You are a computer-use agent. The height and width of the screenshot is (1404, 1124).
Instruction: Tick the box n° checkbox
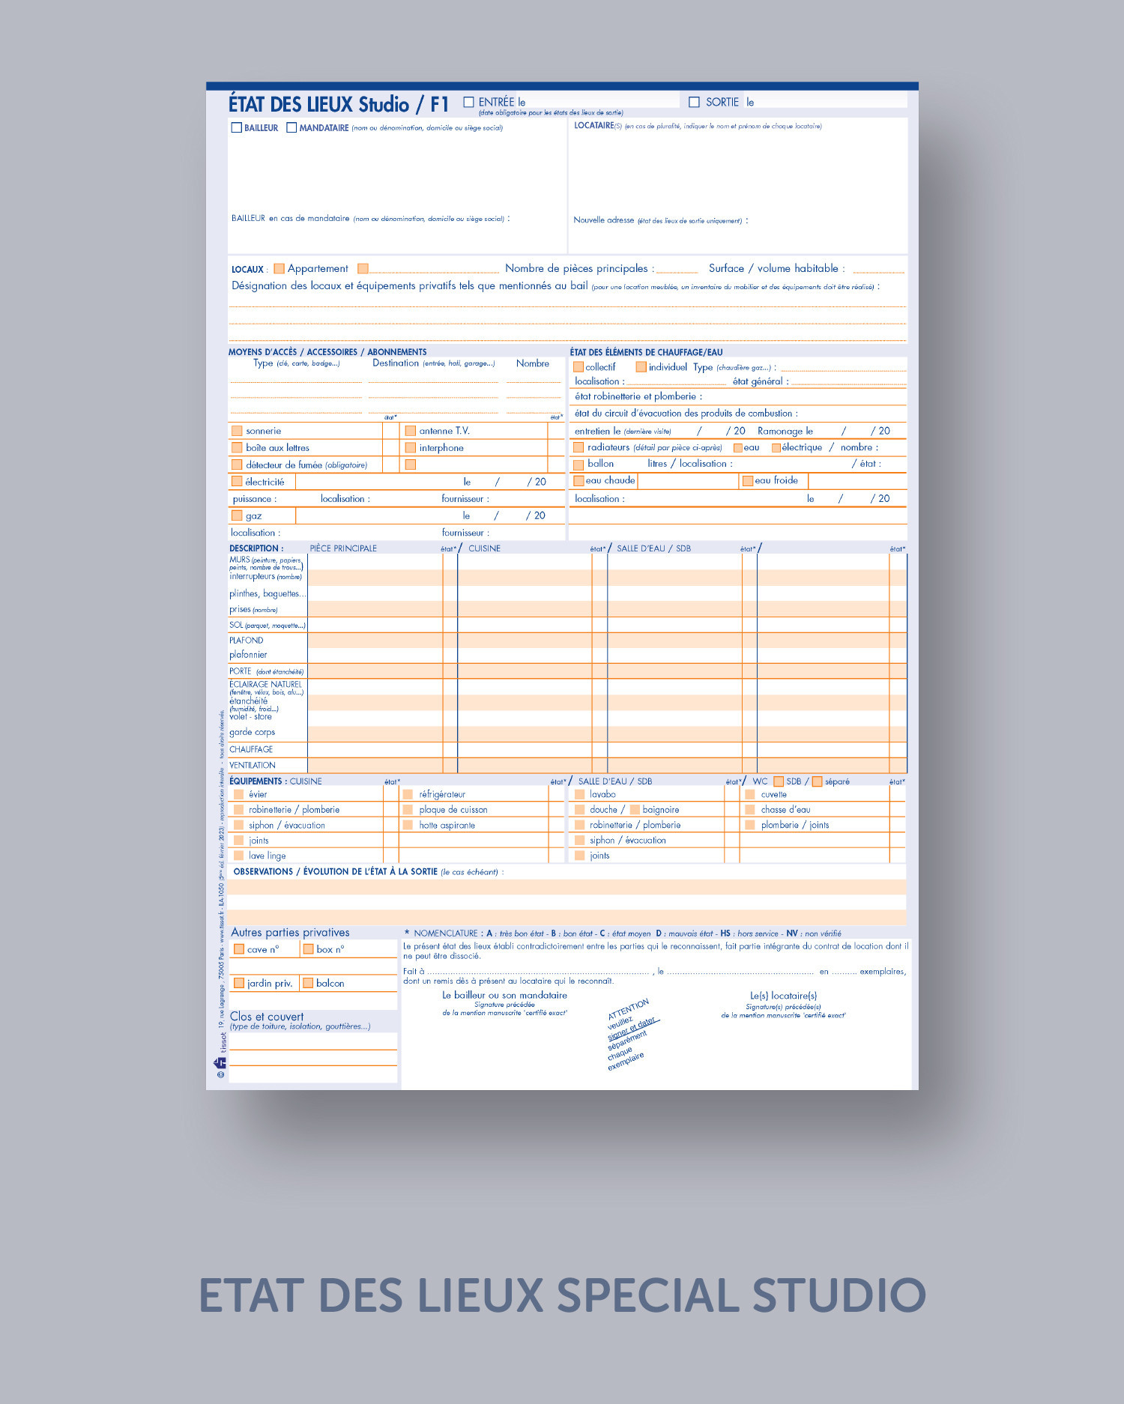(308, 949)
